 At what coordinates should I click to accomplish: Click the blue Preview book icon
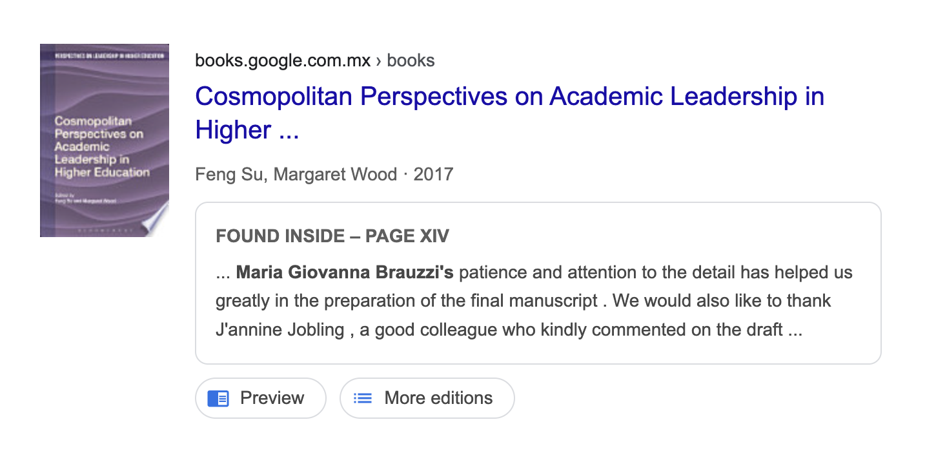click(218, 398)
